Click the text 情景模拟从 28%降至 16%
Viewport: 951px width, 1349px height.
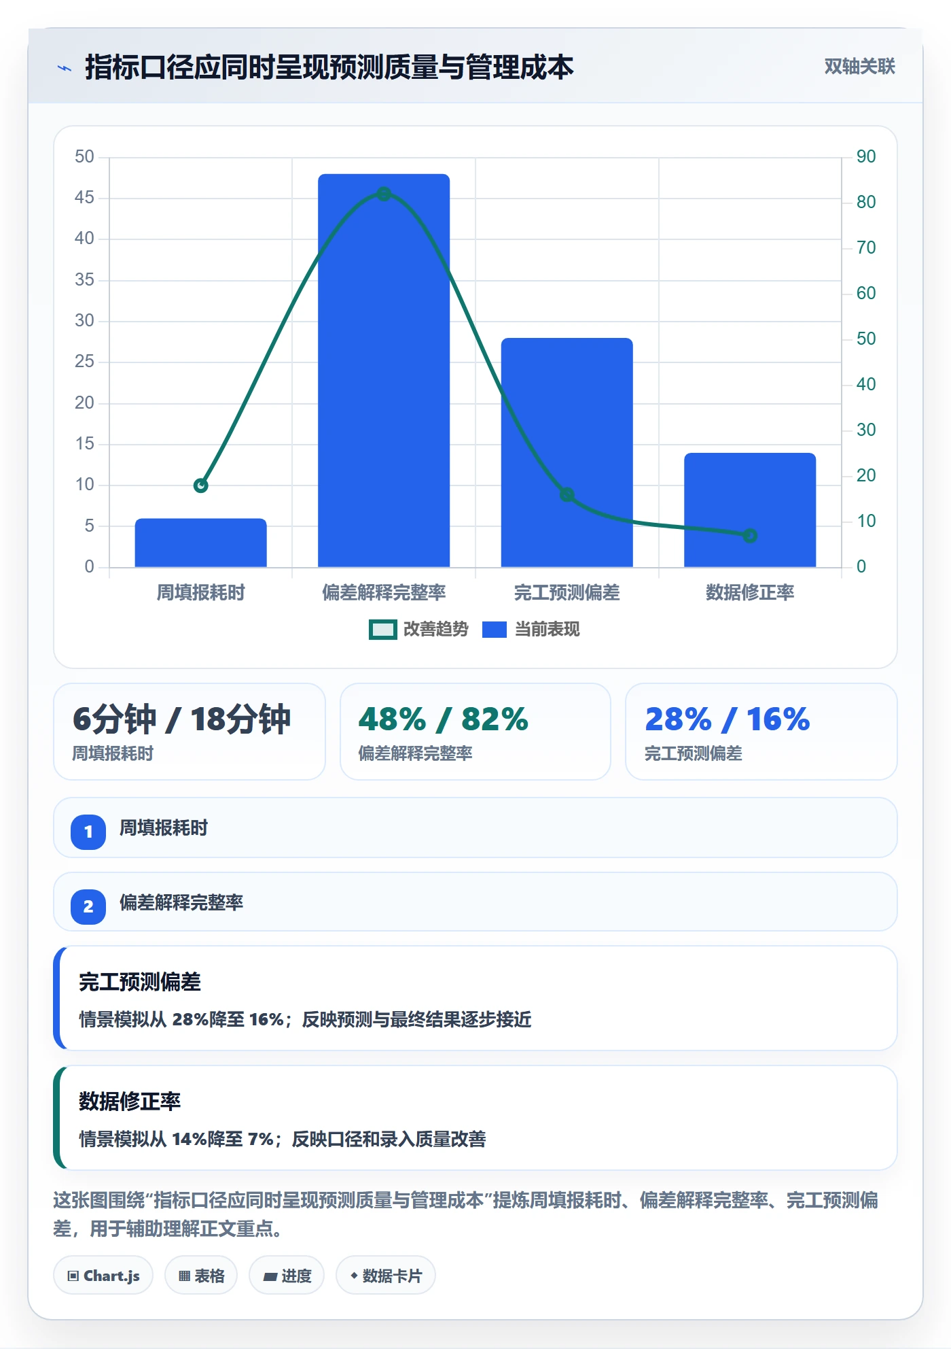tap(181, 1020)
